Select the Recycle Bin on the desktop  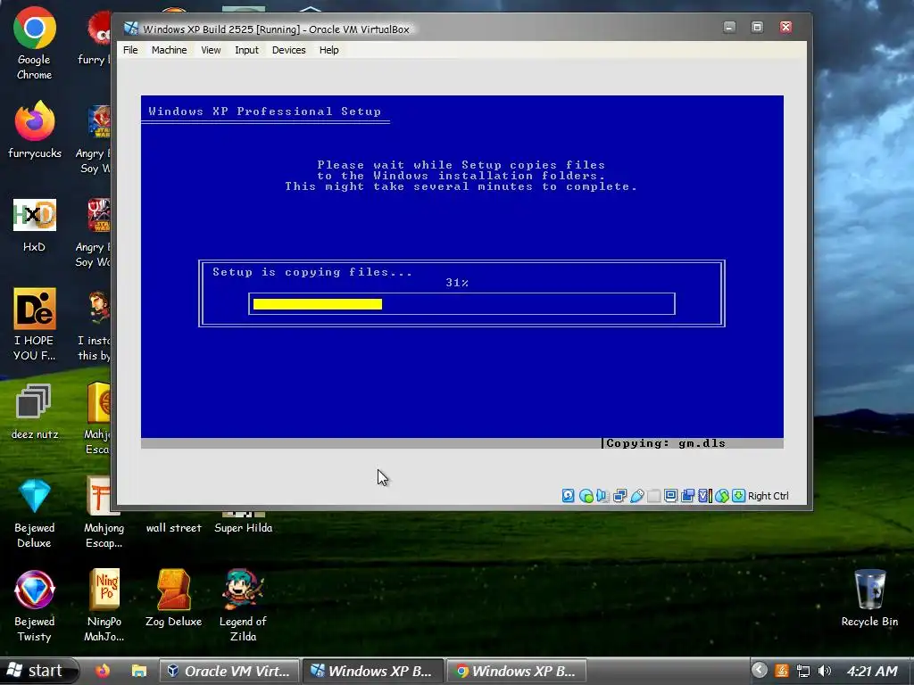[x=869, y=598]
